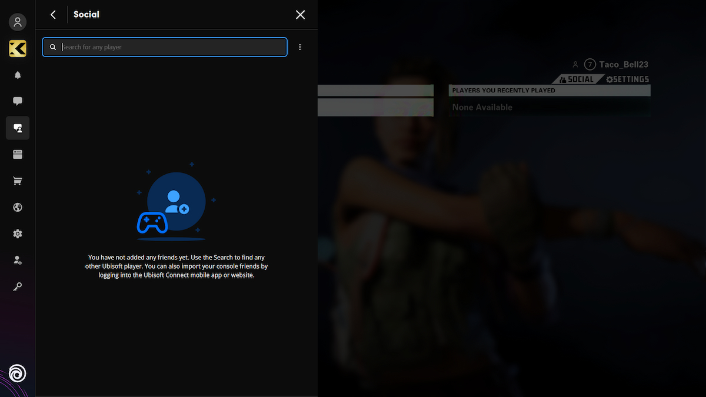Click the Taco_Bell23 player name
706x397 pixels.
(624, 65)
